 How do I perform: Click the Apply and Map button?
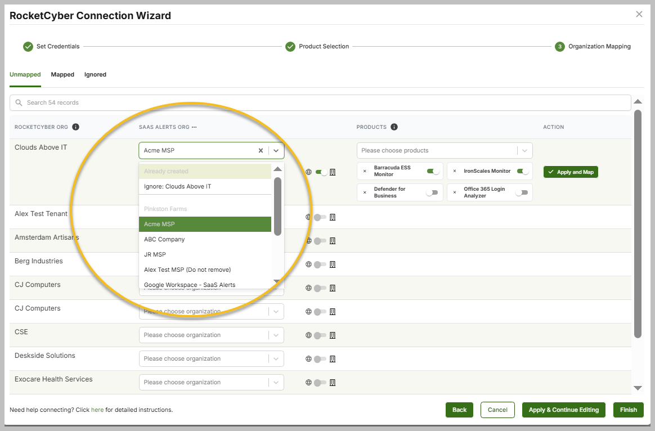571,172
